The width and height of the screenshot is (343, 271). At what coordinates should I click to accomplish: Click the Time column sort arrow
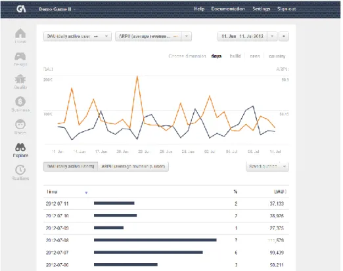click(86, 192)
